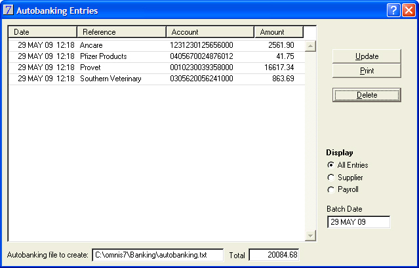This screenshot has height=268, width=419.
Task: Click account number 0305620056241000
Action: (x=201, y=79)
